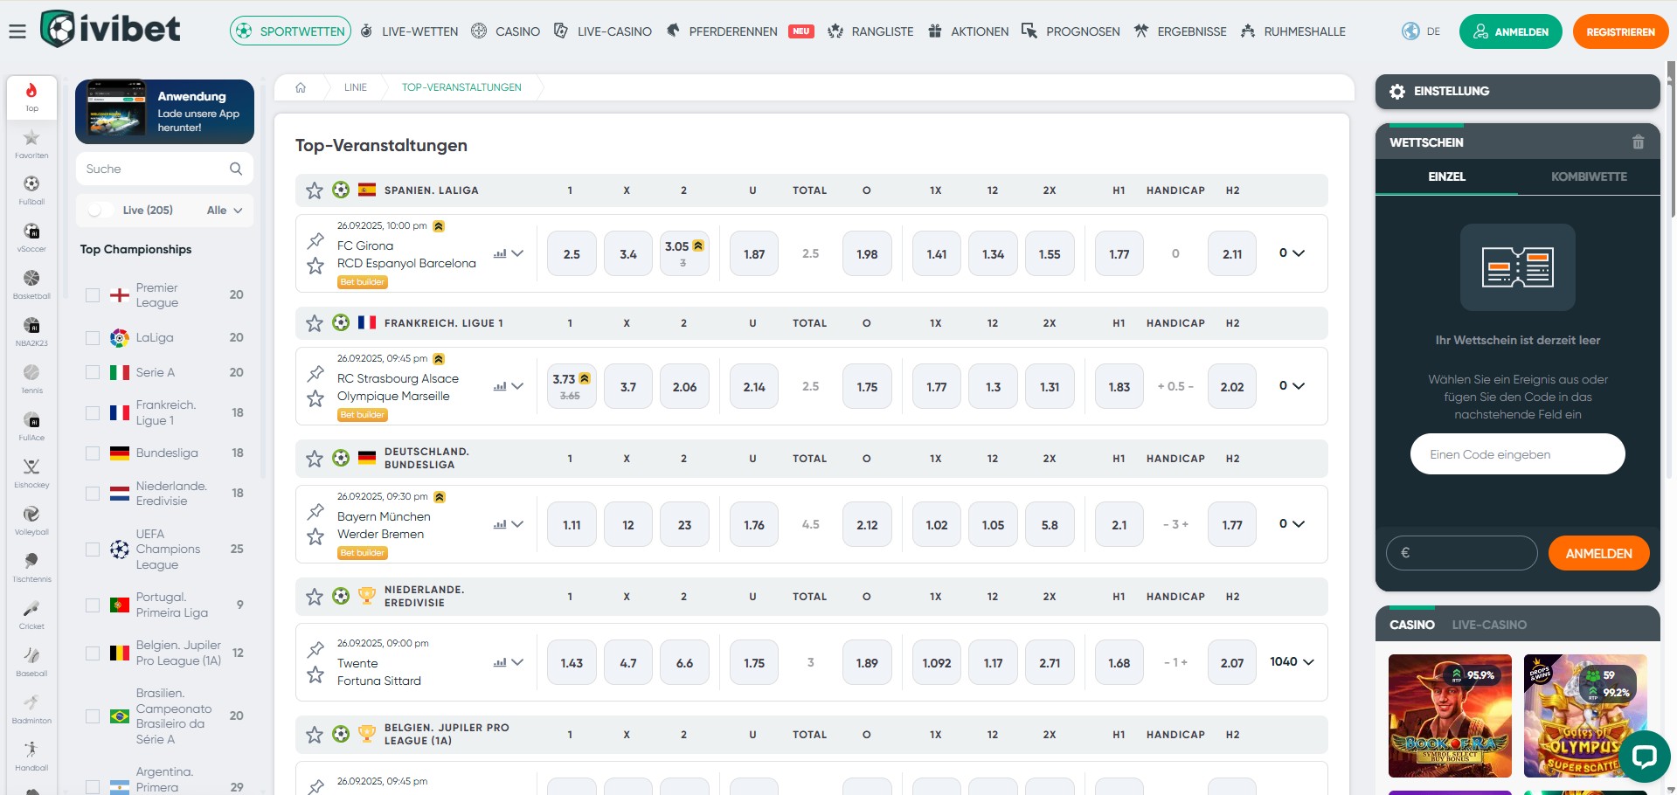Click the Einen Code eingeben field
Image resolution: width=1677 pixels, height=795 pixels.
(x=1517, y=454)
